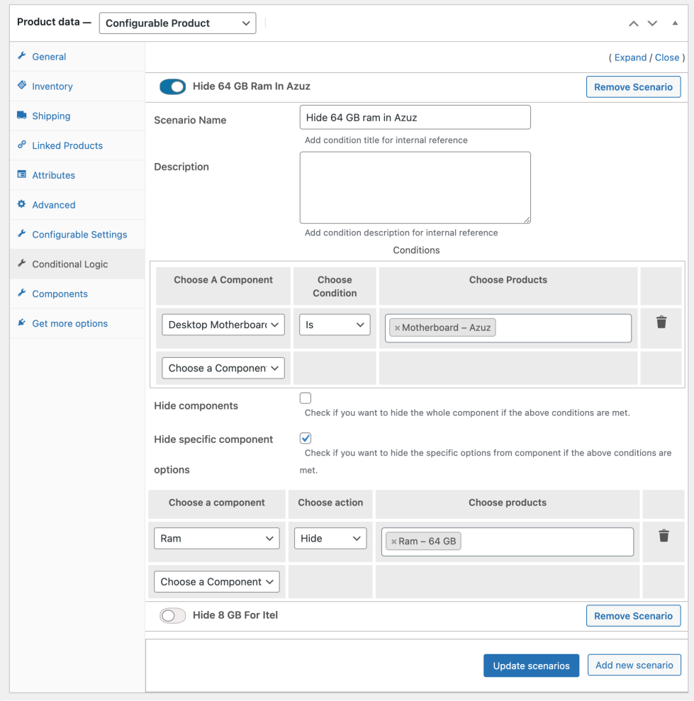Disable the Hide 64 GB Ram In Azuz scenario
The height and width of the screenshot is (701, 694).
172,86
